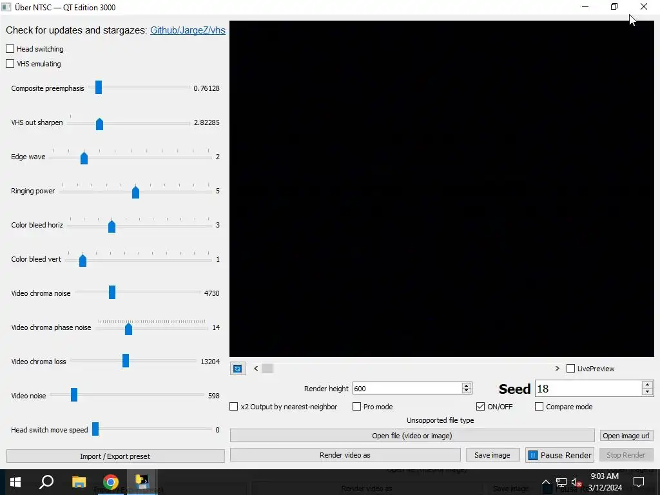Image resolution: width=660 pixels, height=495 pixels.
Task: Click the muted volume tray icon
Action: (x=576, y=482)
